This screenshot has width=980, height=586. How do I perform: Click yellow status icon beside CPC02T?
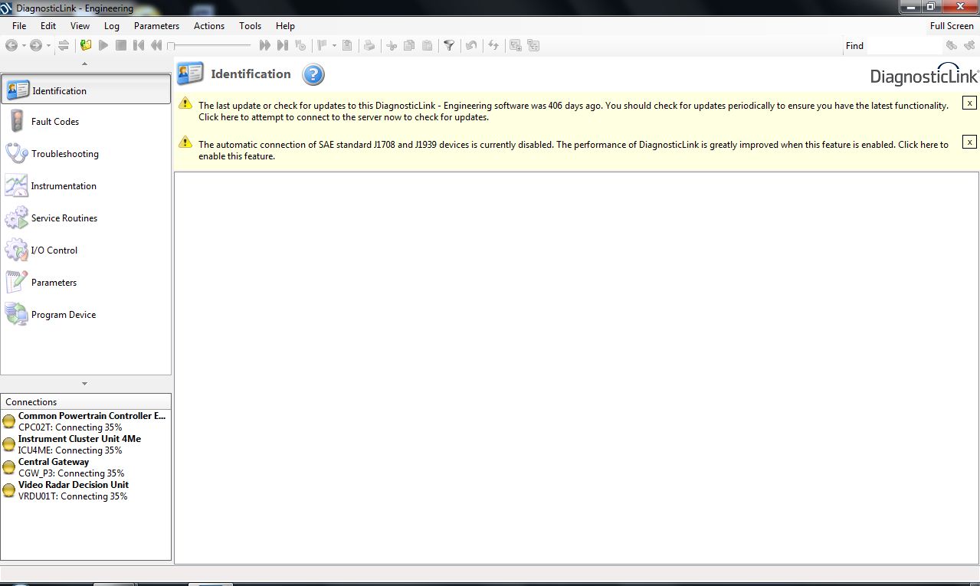pos(9,421)
